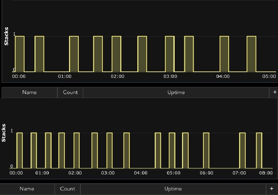
Task: Click the Uptime column header in the lower table
Action: 173,189
